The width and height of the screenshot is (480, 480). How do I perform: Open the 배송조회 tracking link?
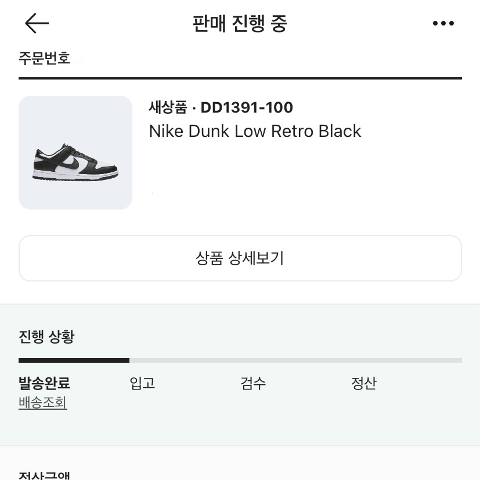click(x=43, y=403)
